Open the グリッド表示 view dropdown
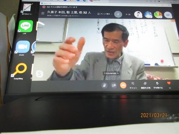The width and height of the screenshot is (179, 134). click(105, 14)
